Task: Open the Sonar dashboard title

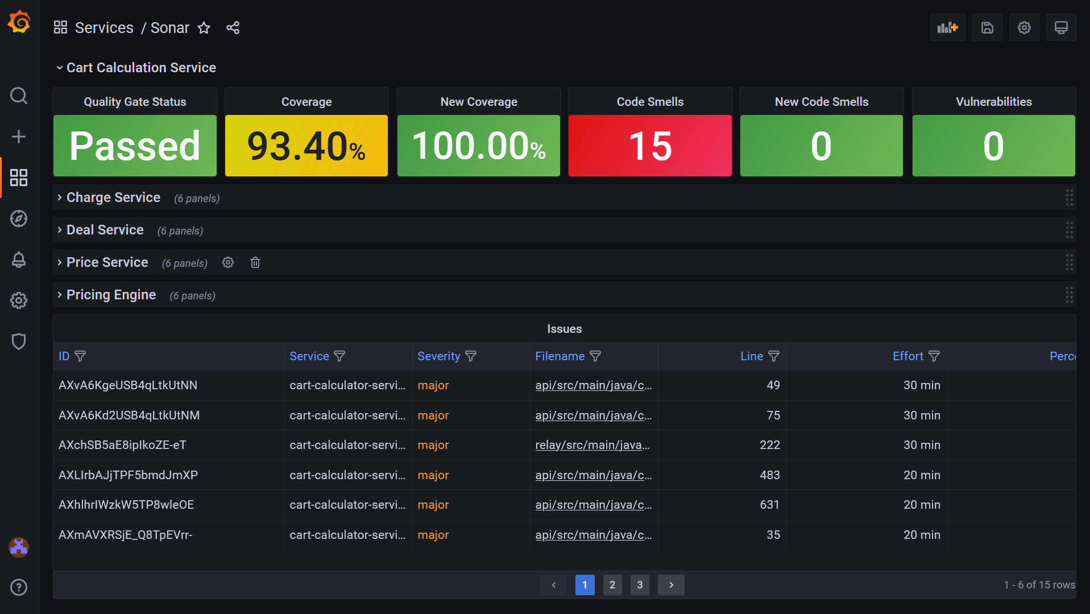Action: coord(170,28)
